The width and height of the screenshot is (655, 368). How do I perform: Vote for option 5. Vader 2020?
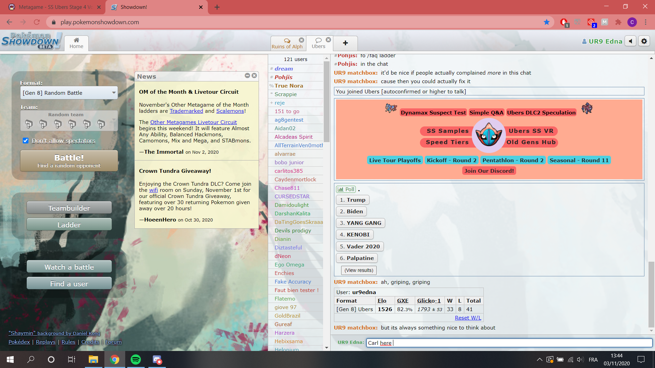pyautogui.click(x=360, y=247)
